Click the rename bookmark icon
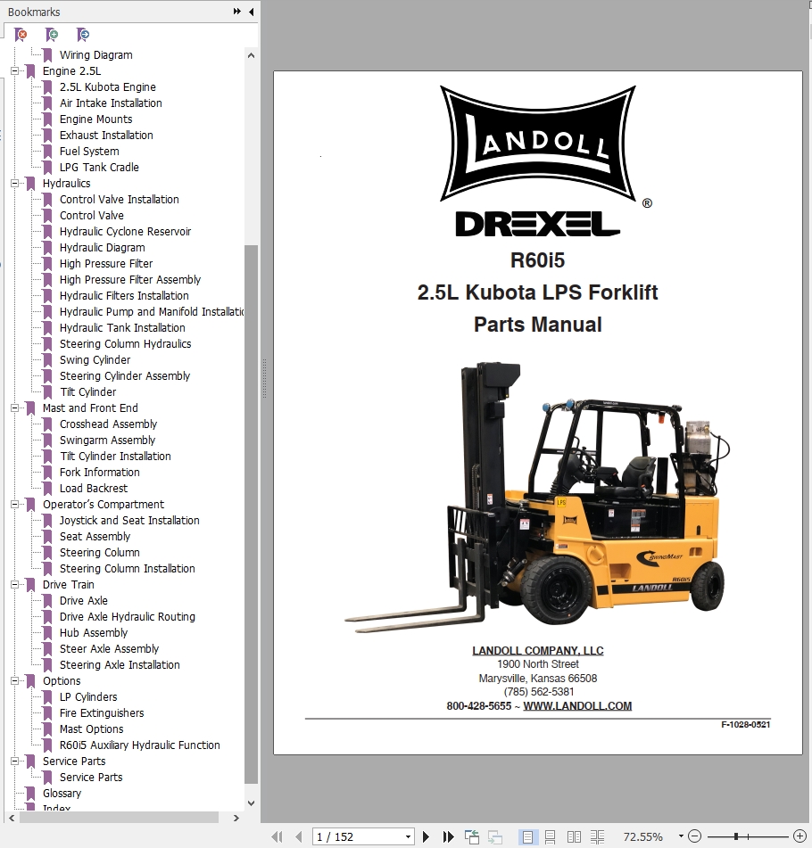 point(83,35)
